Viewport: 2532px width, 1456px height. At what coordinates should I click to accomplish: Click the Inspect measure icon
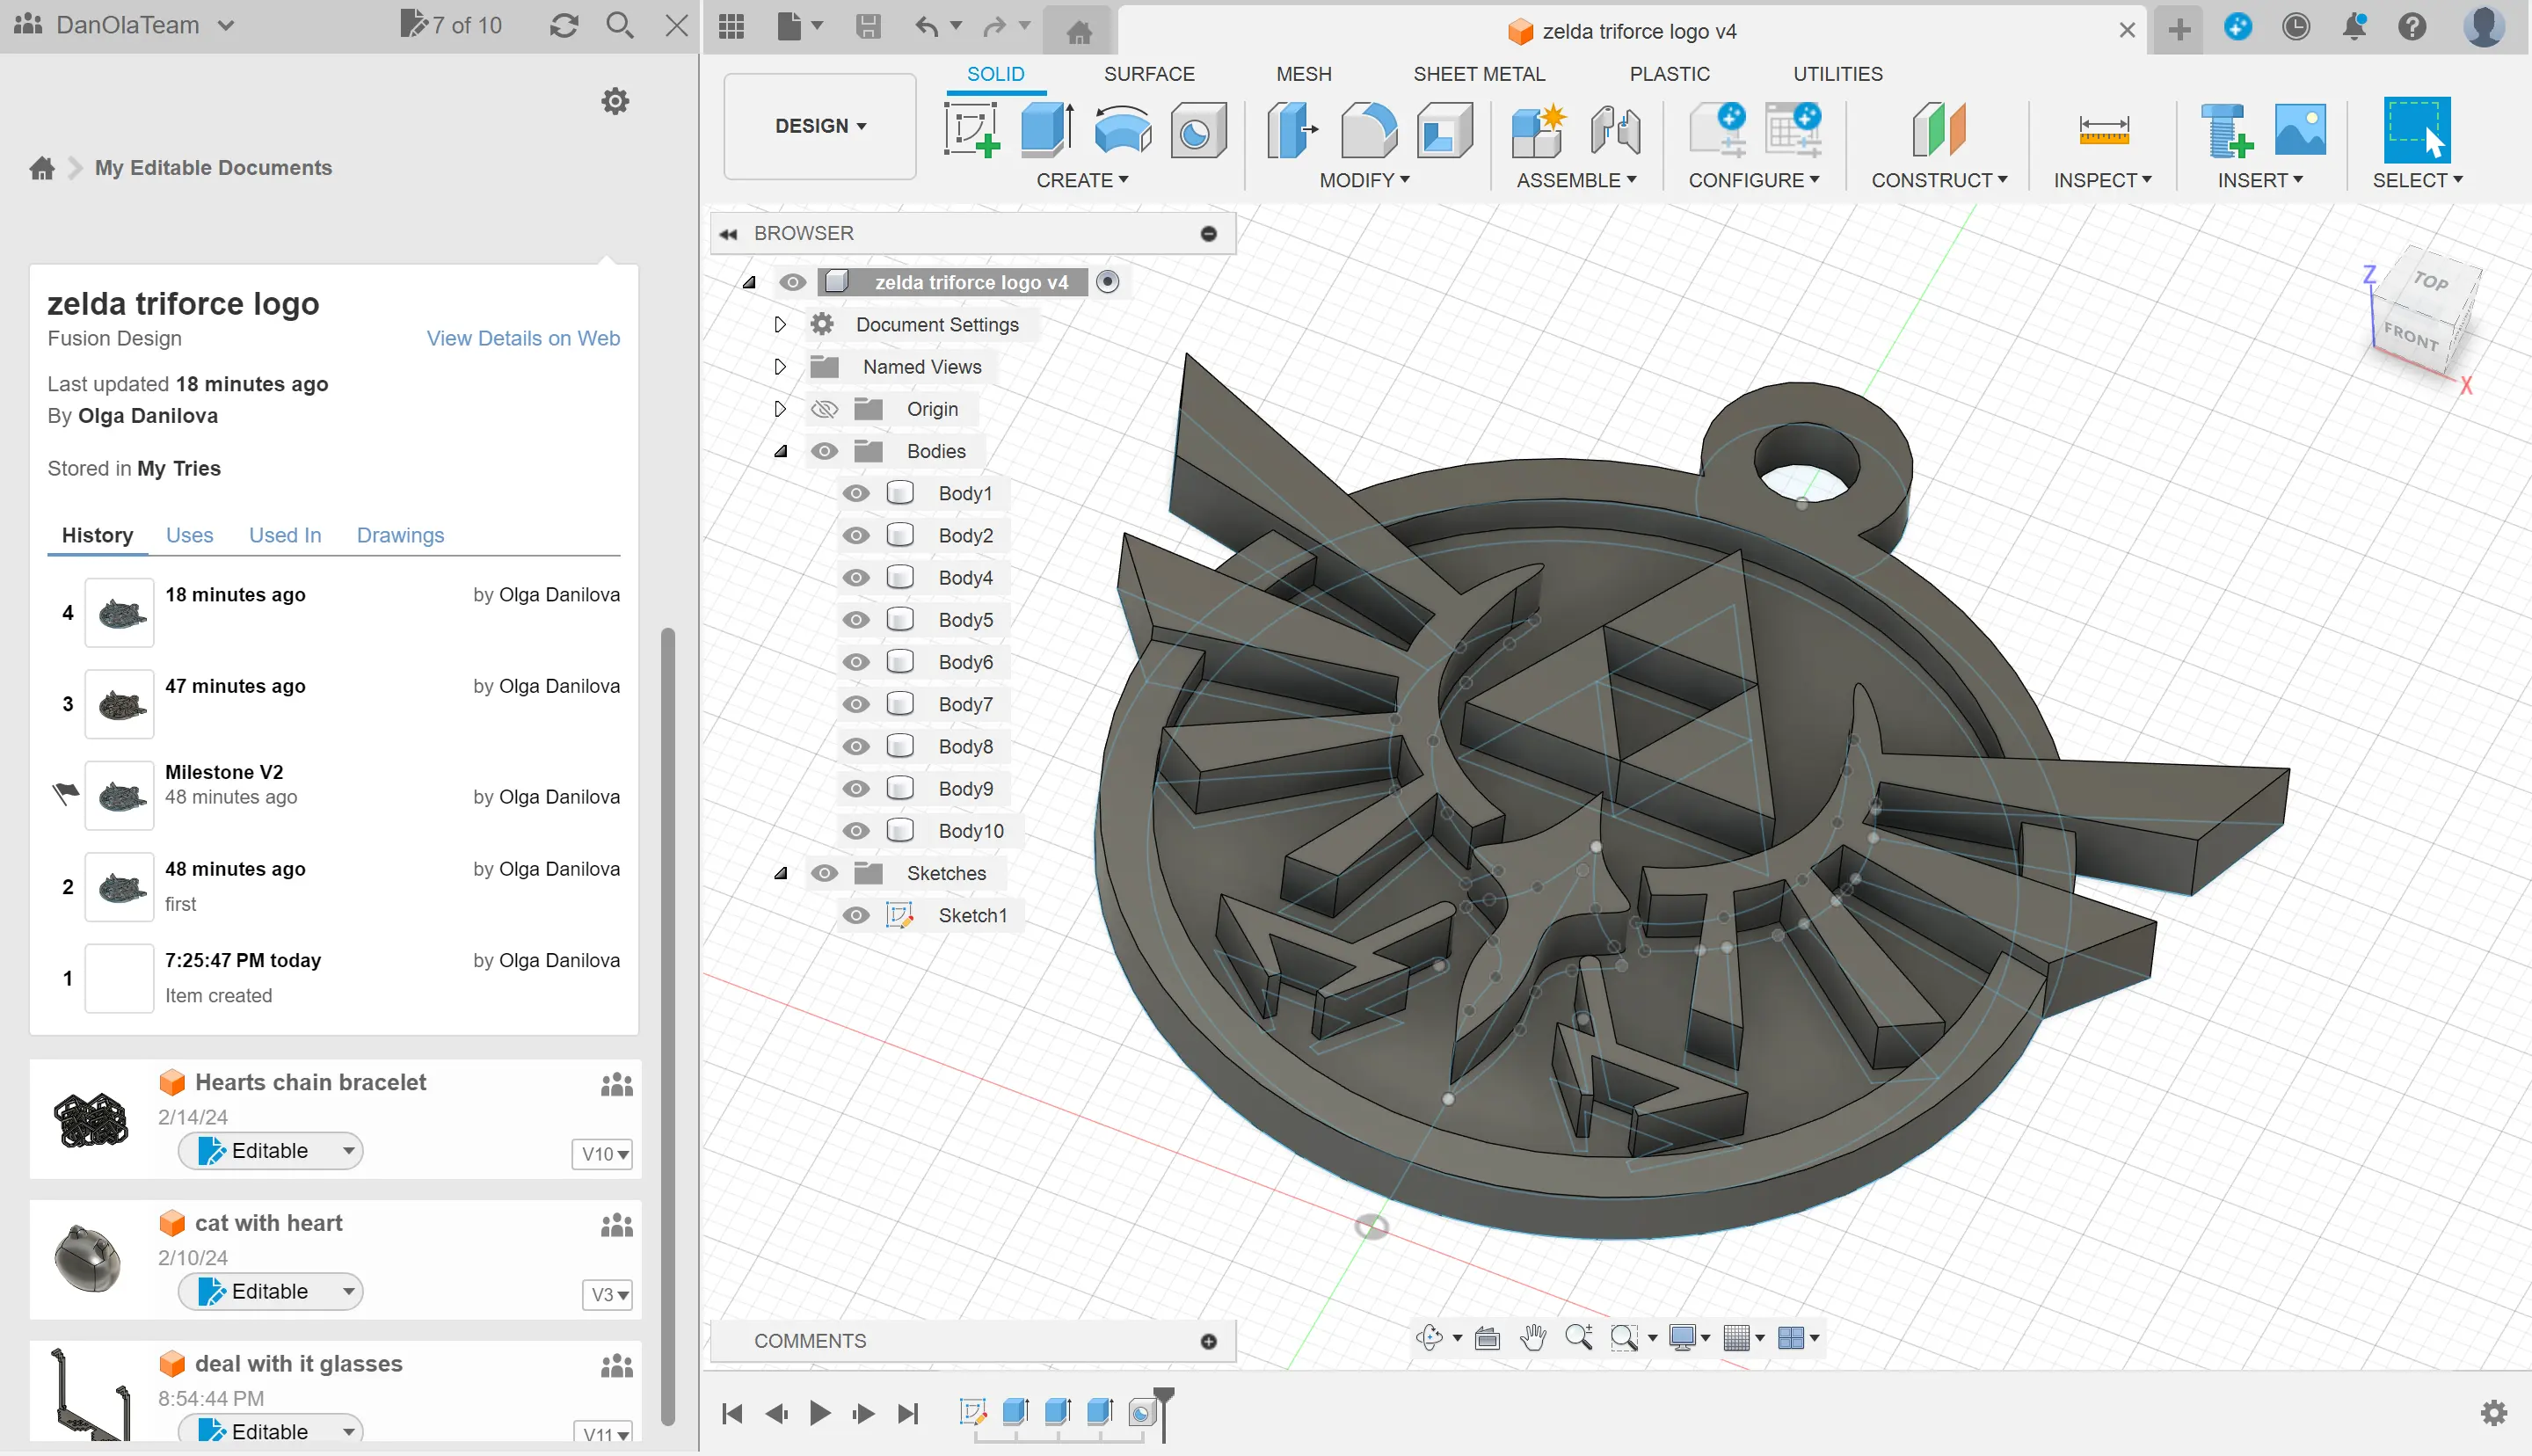[2103, 130]
